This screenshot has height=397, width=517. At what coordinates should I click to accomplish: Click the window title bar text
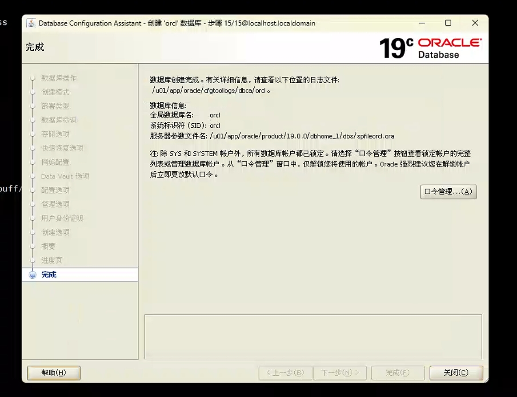click(177, 23)
